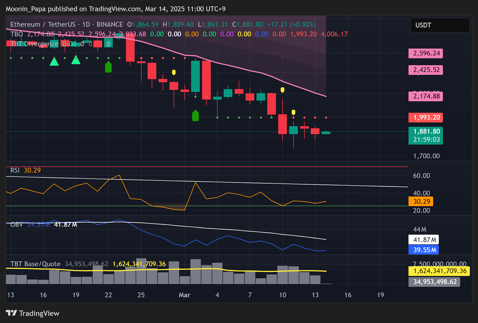The width and height of the screenshot is (478, 323).
Task: Open the 1D interval in chart title
Action: tap(86, 25)
